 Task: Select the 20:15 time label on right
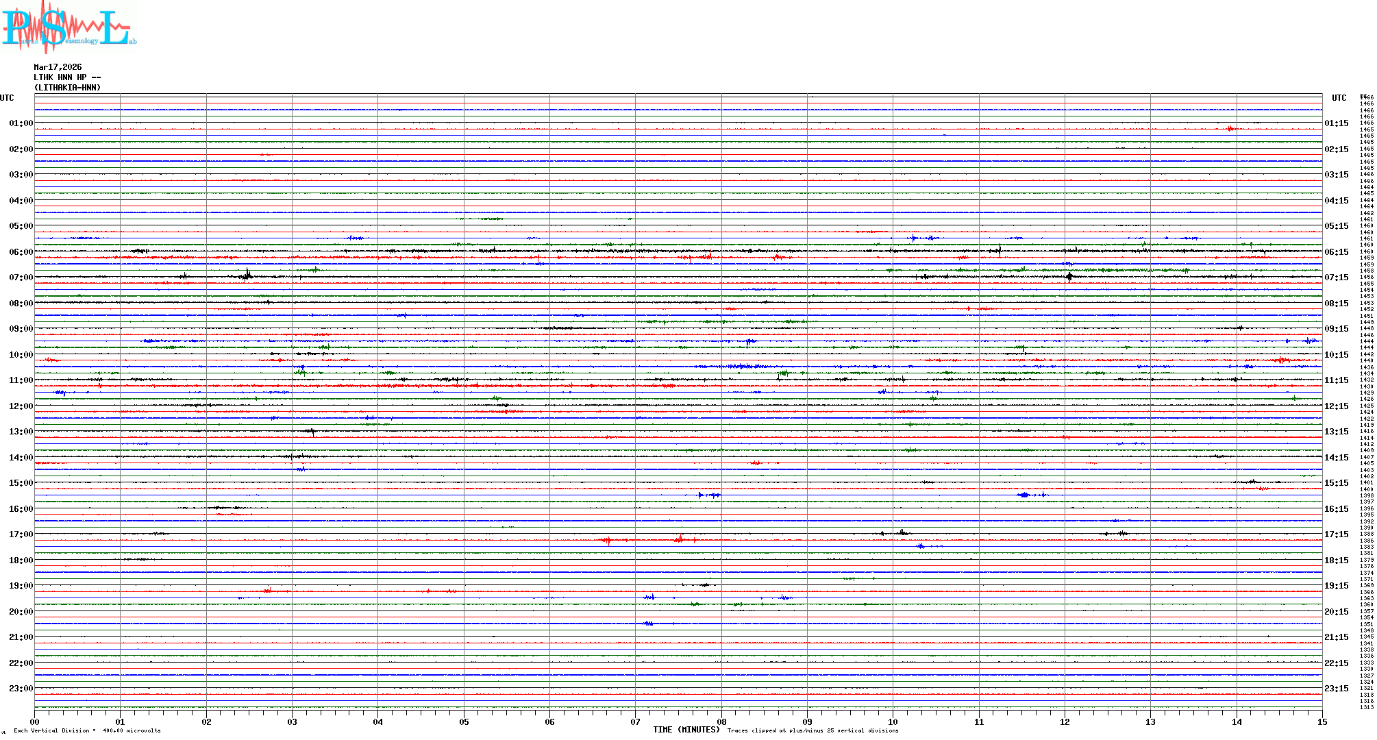(x=1336, y=612)
